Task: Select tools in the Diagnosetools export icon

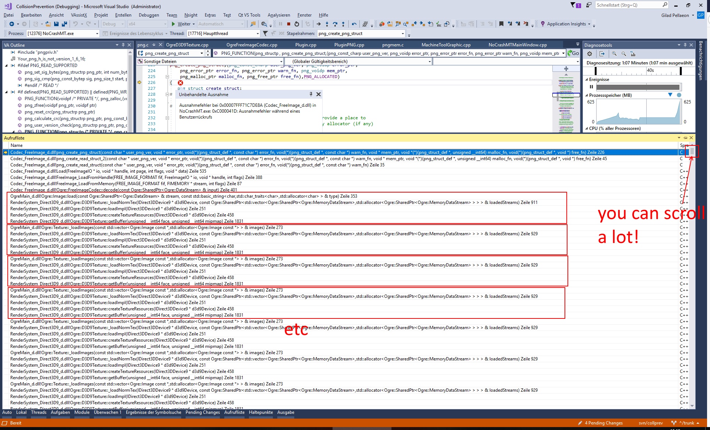Action: click(x=602, y=54)
